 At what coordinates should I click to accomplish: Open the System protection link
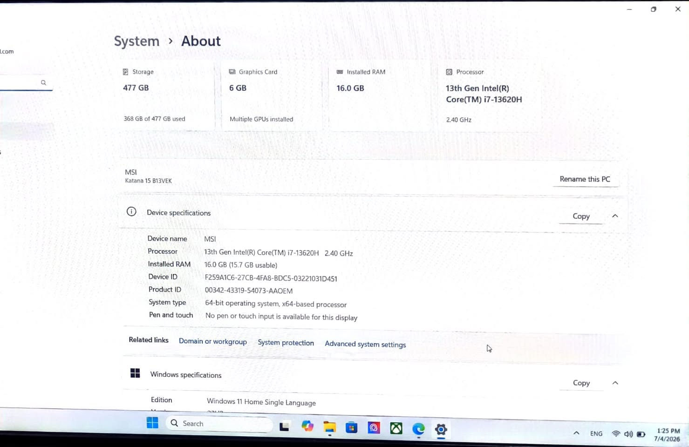pos(286,343)
